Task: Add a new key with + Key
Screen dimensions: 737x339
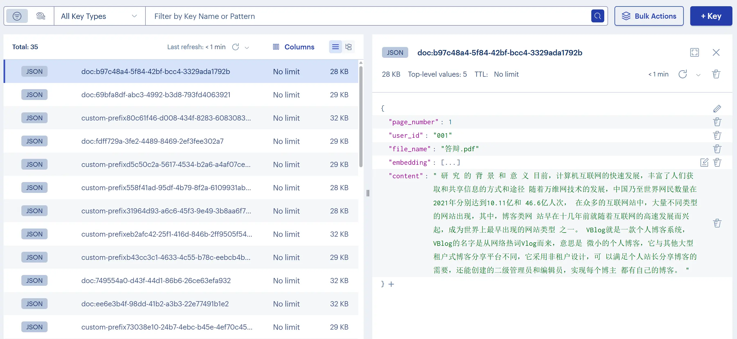Action: click(711, 16)
